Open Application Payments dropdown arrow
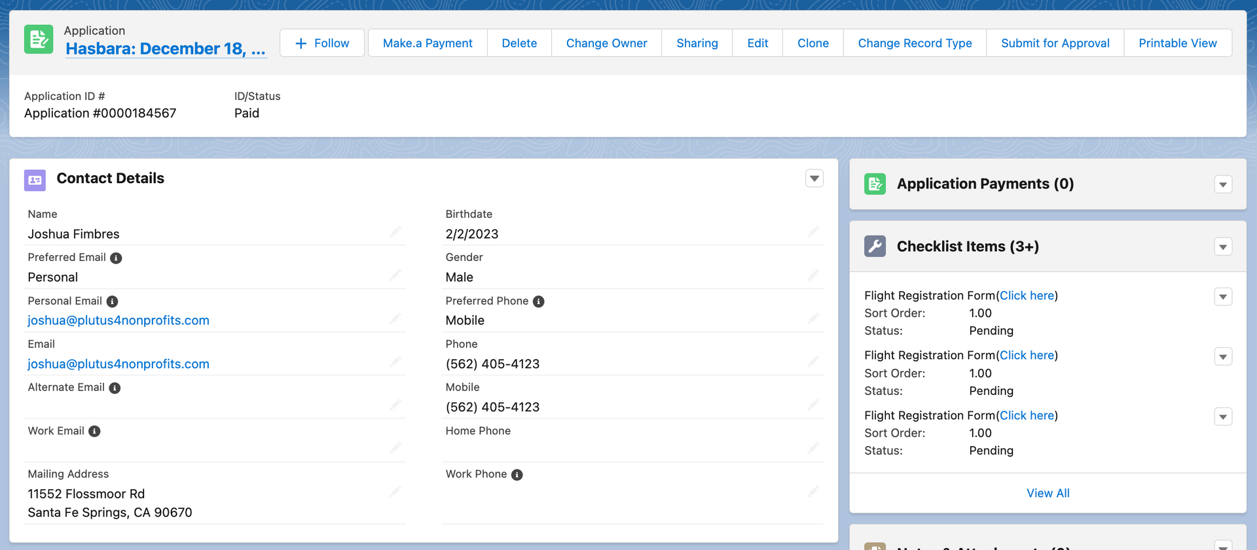This screenshot has height=550, width=1257. (1223, 184)
